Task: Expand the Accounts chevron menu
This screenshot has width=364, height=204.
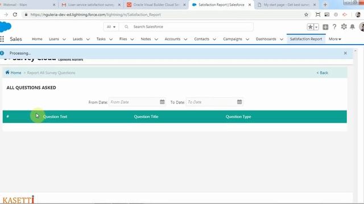Action: pyautogui.click(x=185, y=39)
